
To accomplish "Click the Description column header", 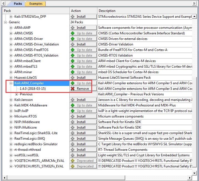I will click(147, 11).
